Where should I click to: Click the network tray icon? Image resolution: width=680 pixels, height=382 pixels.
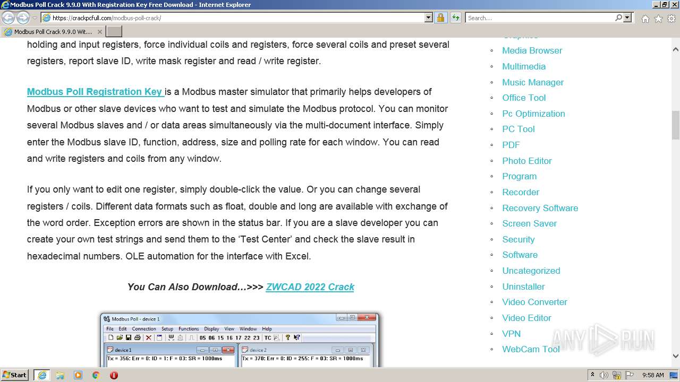(x=617, y=375)
